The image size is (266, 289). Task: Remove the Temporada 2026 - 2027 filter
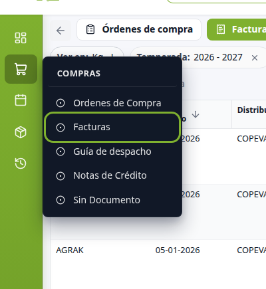coord(255,58)
